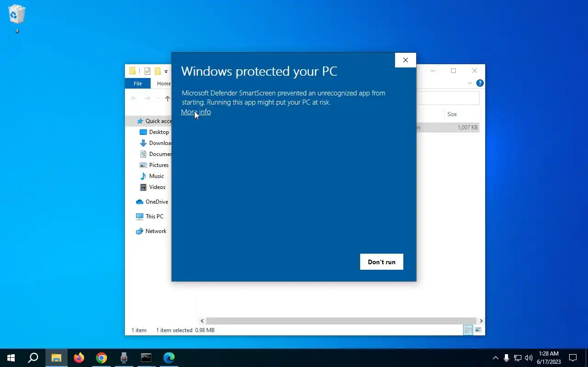Click the Explorer Up arrow button
588x367 pixels.
[x=168, y=98]
